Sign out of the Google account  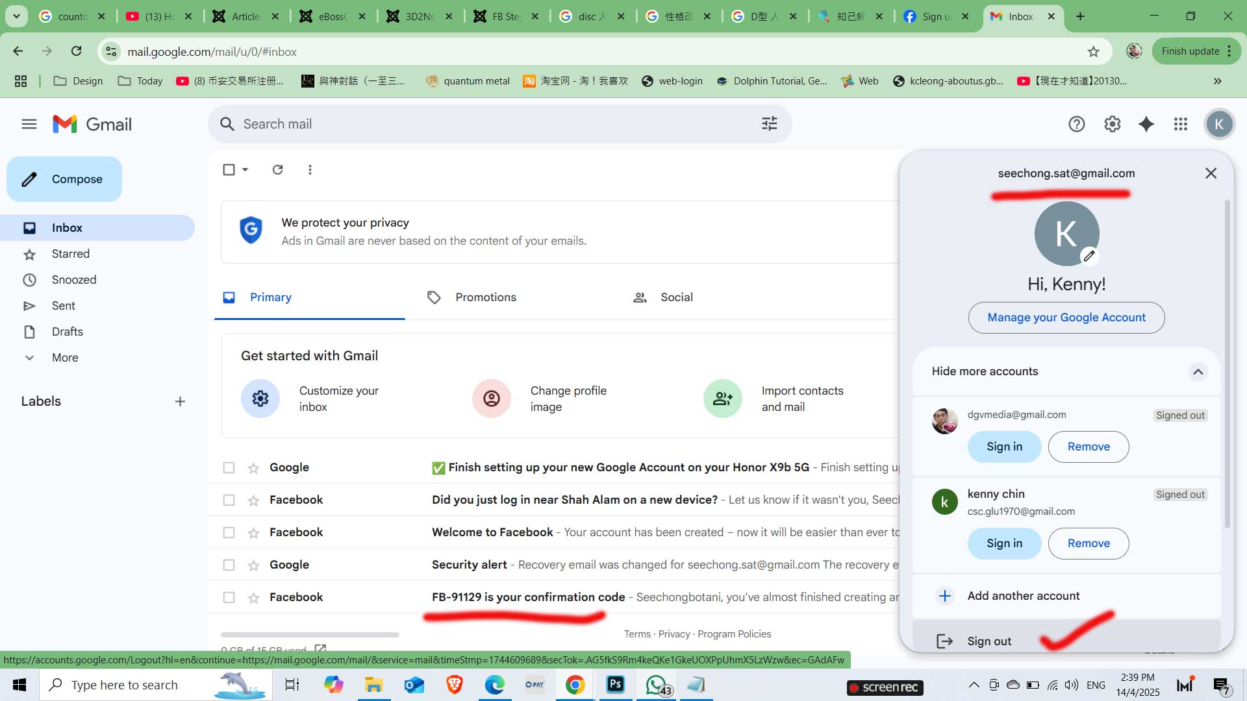[1066, 639]
